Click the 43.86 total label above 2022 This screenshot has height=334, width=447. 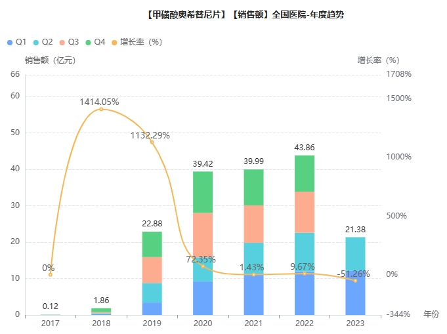[x=305, y=148]
